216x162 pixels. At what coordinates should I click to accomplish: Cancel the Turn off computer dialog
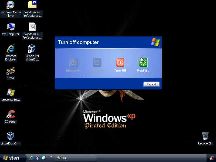pyautogui.click(x=151, y=84)
